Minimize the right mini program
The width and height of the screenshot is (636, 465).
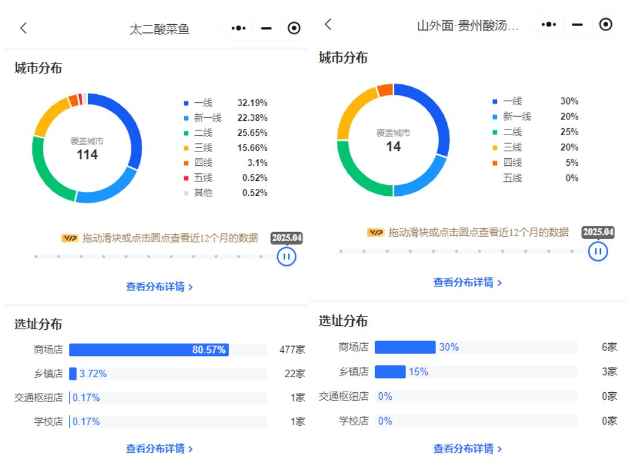(577, 24)
